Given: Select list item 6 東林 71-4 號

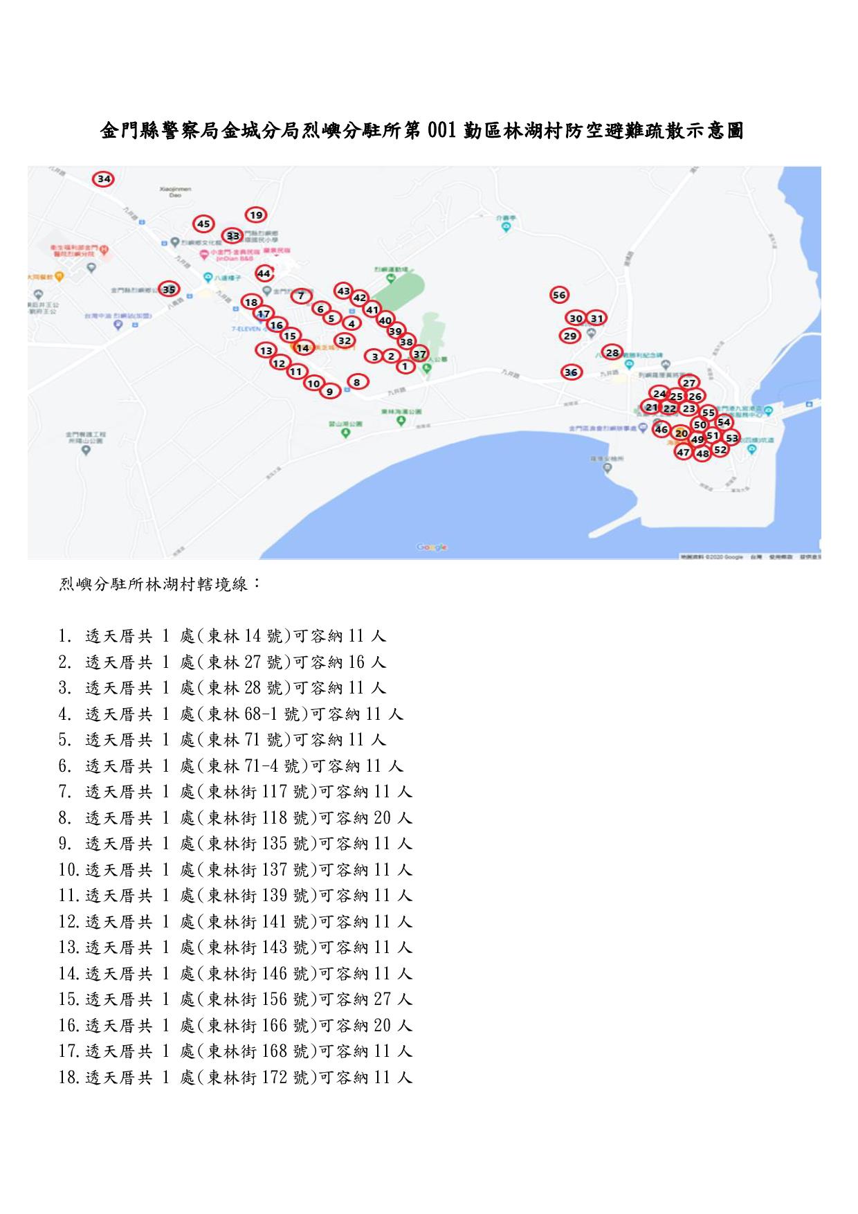Looking at the screenshot, I should [x=231, y=765].
